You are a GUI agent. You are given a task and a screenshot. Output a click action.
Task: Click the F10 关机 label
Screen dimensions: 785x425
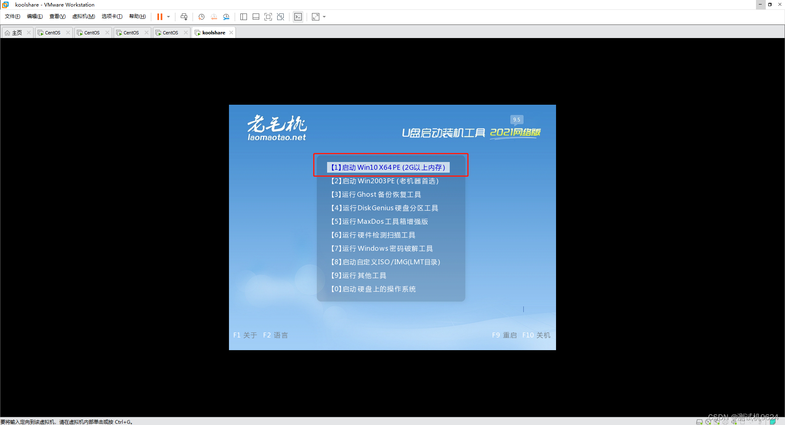coord(536,335)
